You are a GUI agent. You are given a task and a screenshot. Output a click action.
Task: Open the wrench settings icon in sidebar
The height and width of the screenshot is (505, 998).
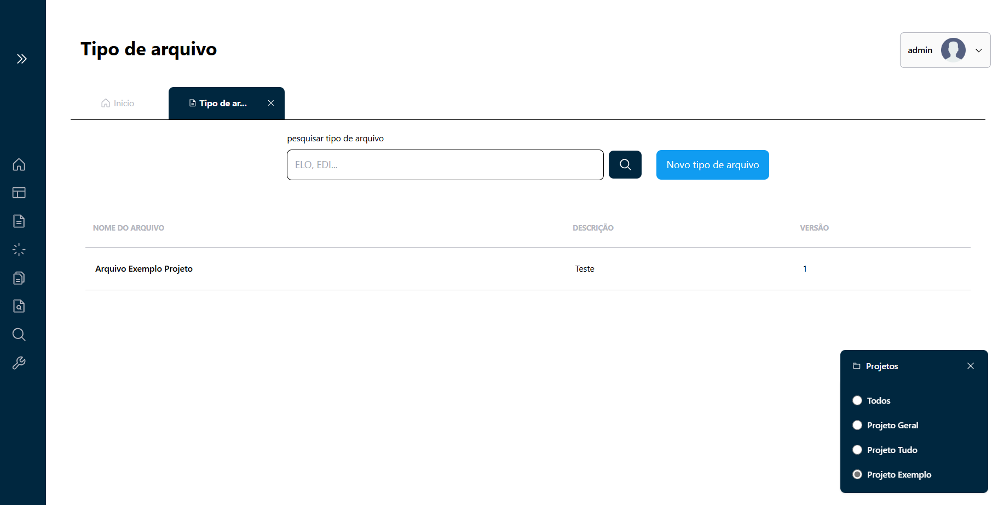[x=19, y=363]
